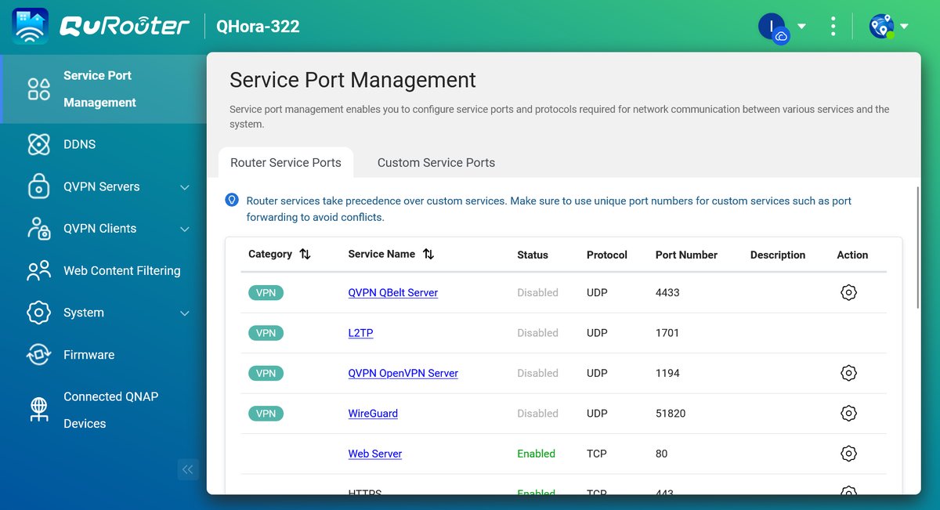Screen dimensions: 940x510
Task: Sort table by Category column arrows
Action: coord(305,255)
